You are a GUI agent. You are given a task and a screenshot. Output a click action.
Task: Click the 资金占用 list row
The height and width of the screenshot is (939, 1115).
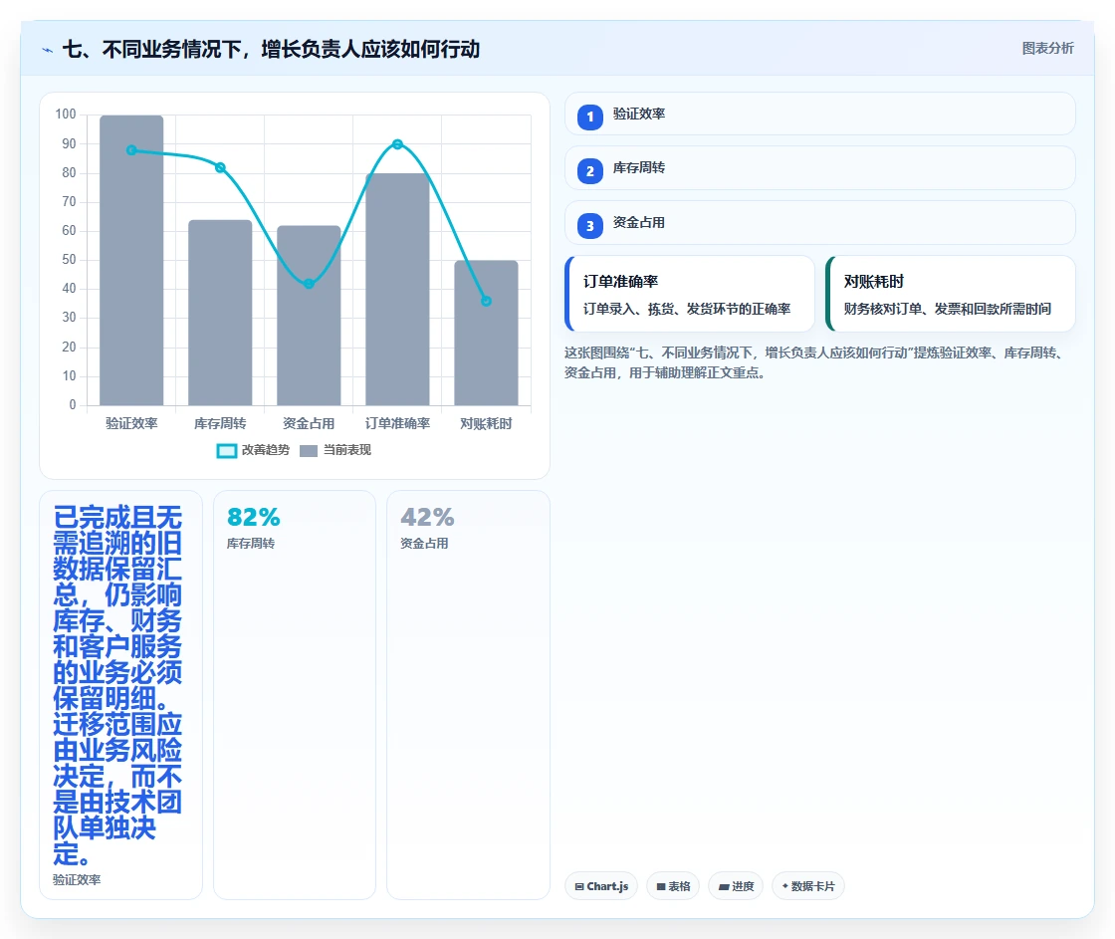[x=820, y=223]
